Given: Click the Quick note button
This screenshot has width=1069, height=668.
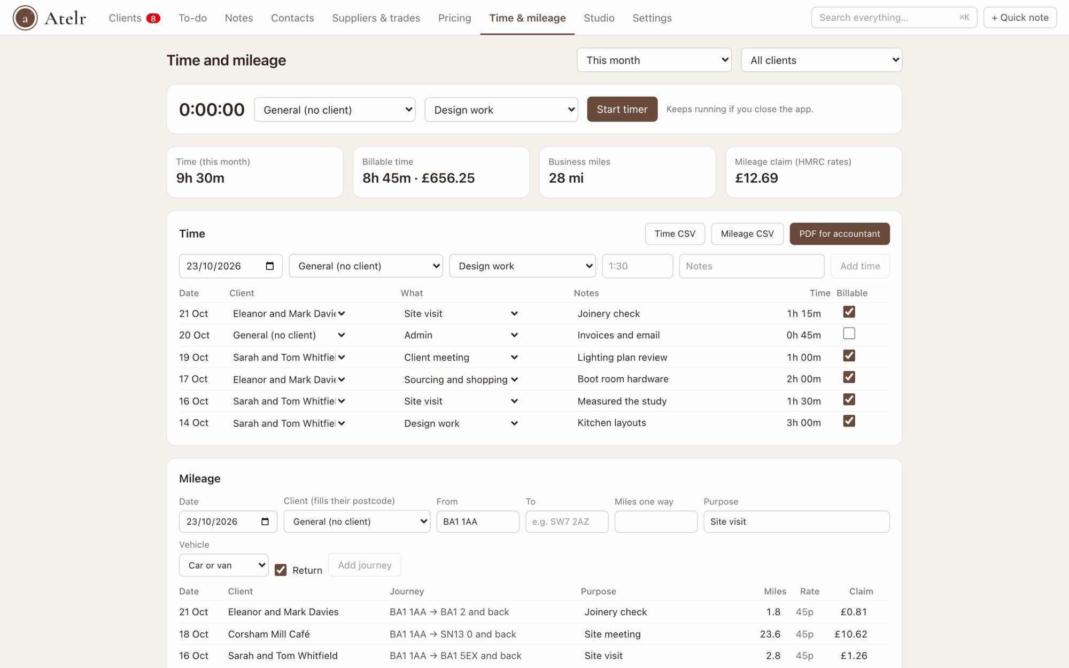Looking at the screenshot, I should (1020, 18).
